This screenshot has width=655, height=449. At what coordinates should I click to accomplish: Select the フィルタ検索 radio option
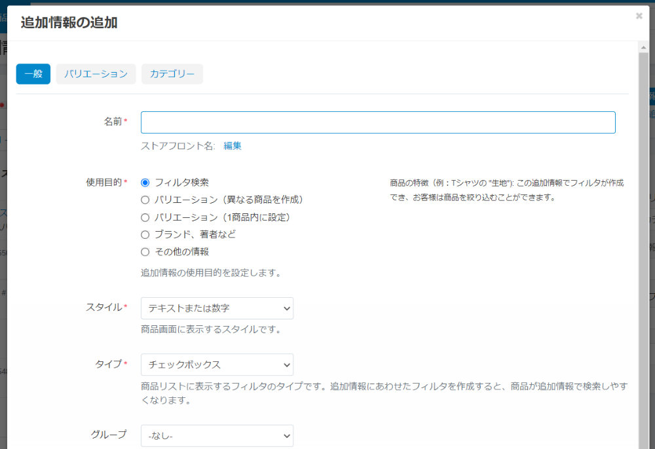tap(145, 183)
